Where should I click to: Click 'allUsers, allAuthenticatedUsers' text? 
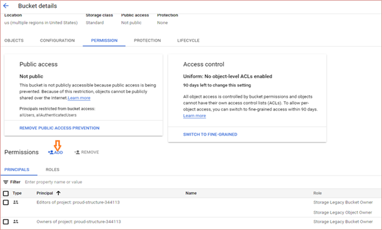tap(48, 115)
